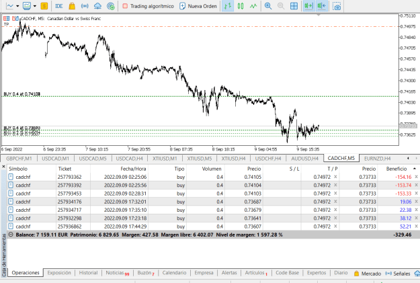This screenshot has width=420, height=283.
Task: Click the Nueva Orden button
Action: [x=198, y=6]
